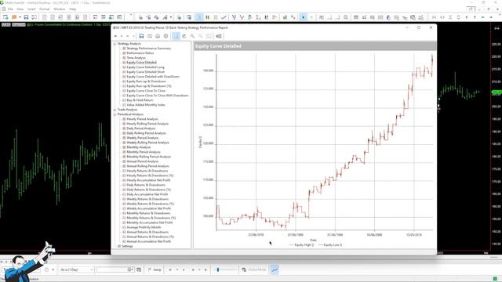Expand the Trade Analysis tree node
This screenshot has height=282, width=502.
pyautogui.click(x=115, y=110)
